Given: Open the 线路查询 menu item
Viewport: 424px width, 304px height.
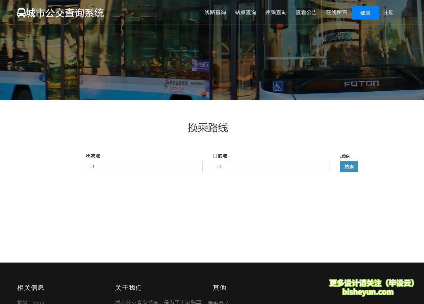Looking at the screenshot, I should pos(215,12).
